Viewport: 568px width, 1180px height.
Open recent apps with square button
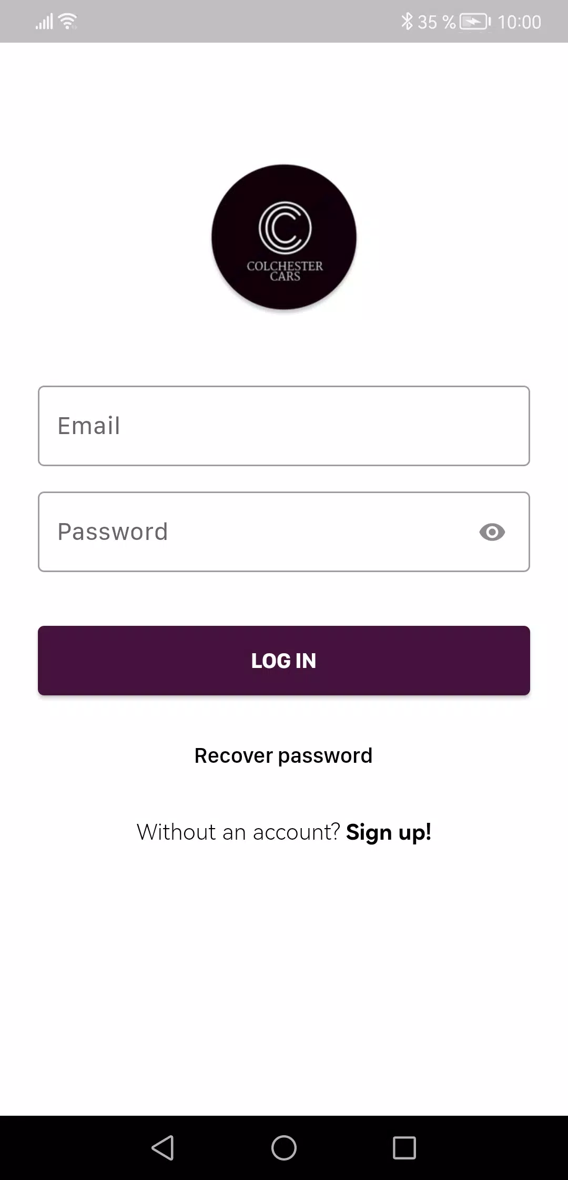(x=404, y=1147)
